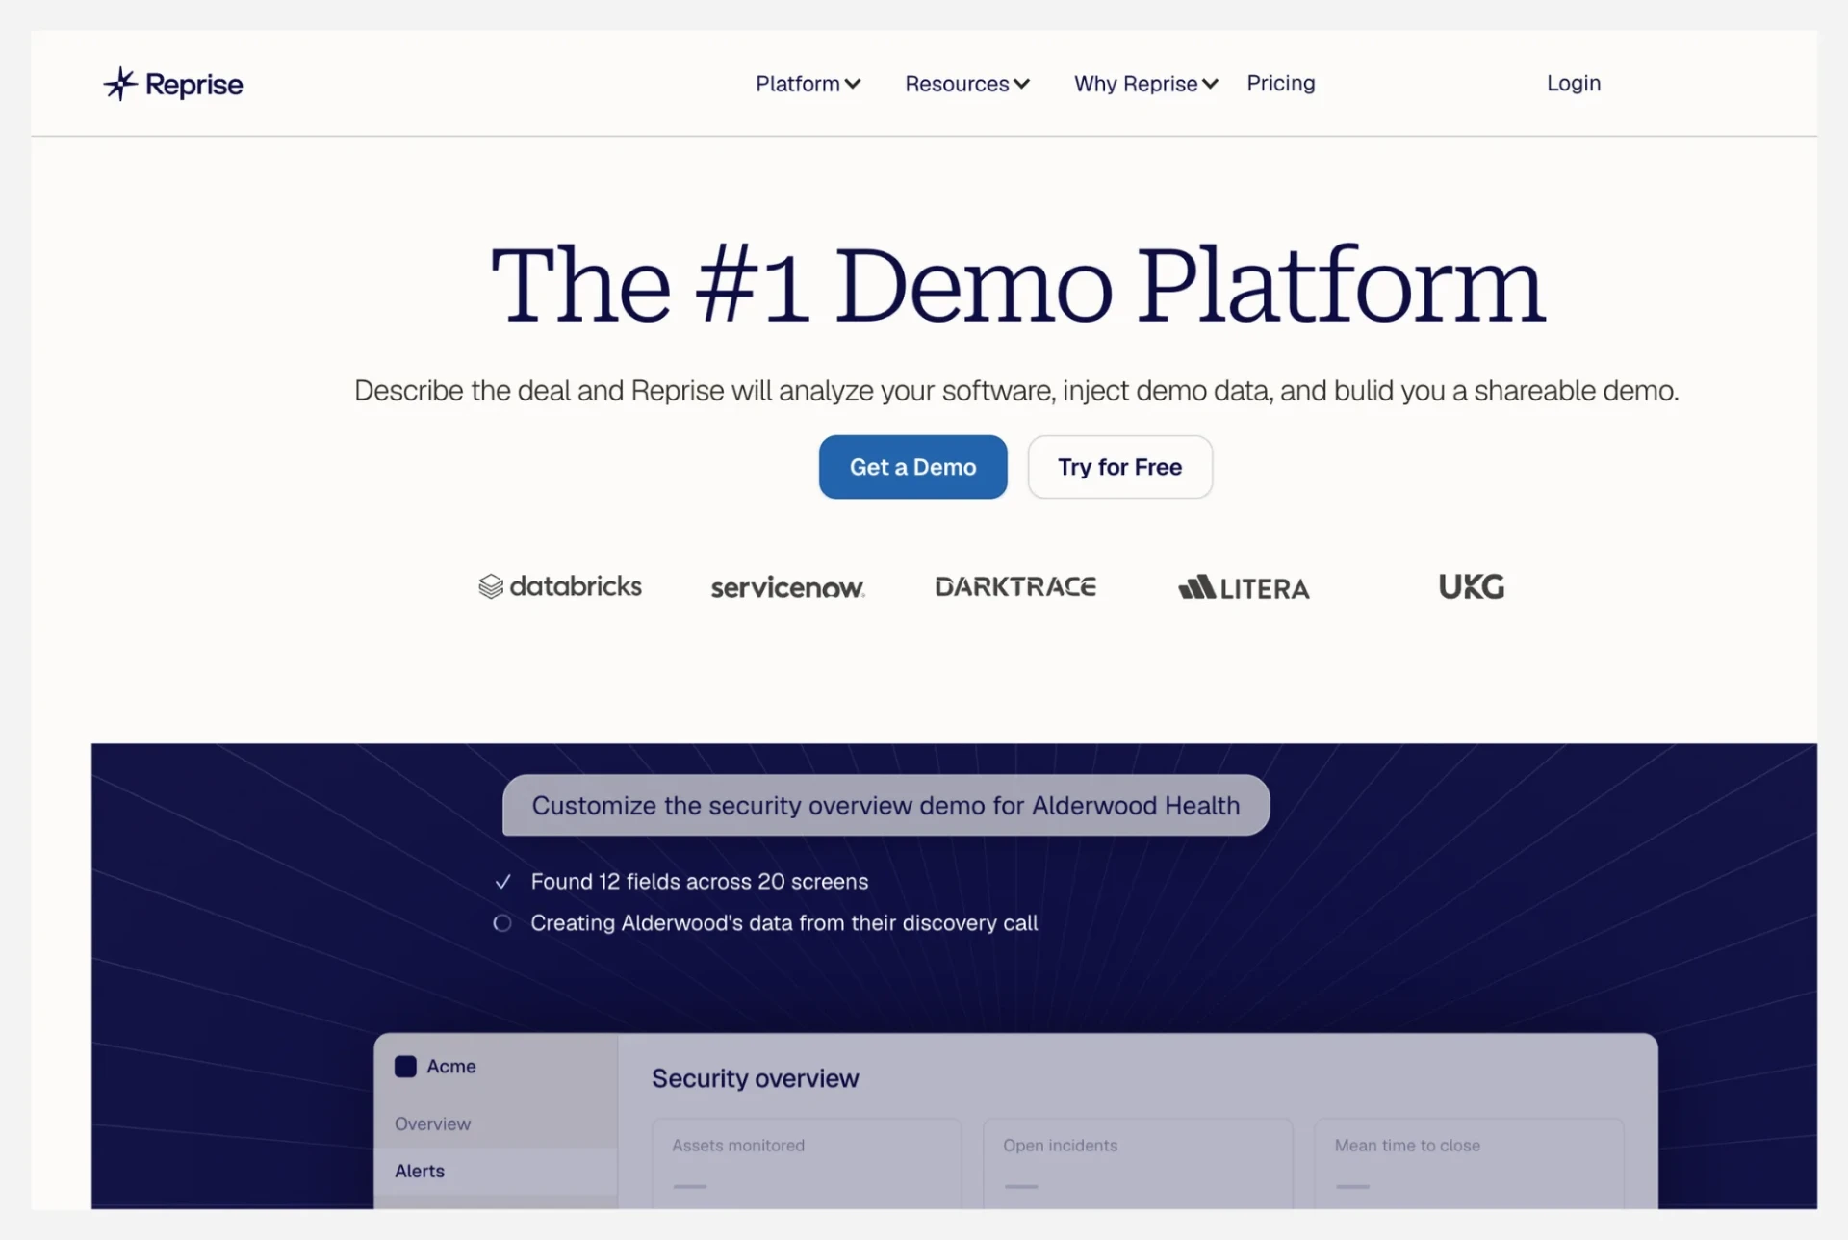Open the Platform menu
1848x1240 pixels.
click(808, 84)
